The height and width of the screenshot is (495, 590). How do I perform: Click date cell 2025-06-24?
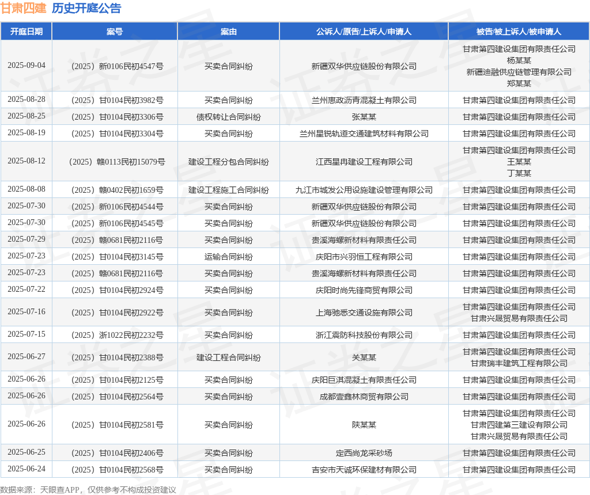(27, 469)
